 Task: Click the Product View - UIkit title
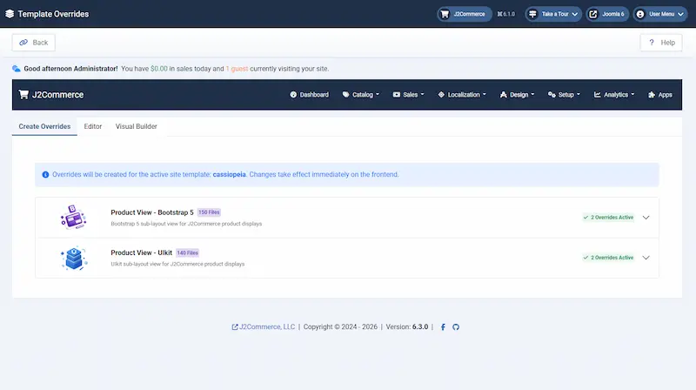click(x=141, y=252)
